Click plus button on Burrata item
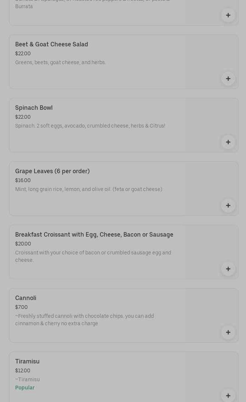The width and height of the screenshot is (246, 402). 228,15
